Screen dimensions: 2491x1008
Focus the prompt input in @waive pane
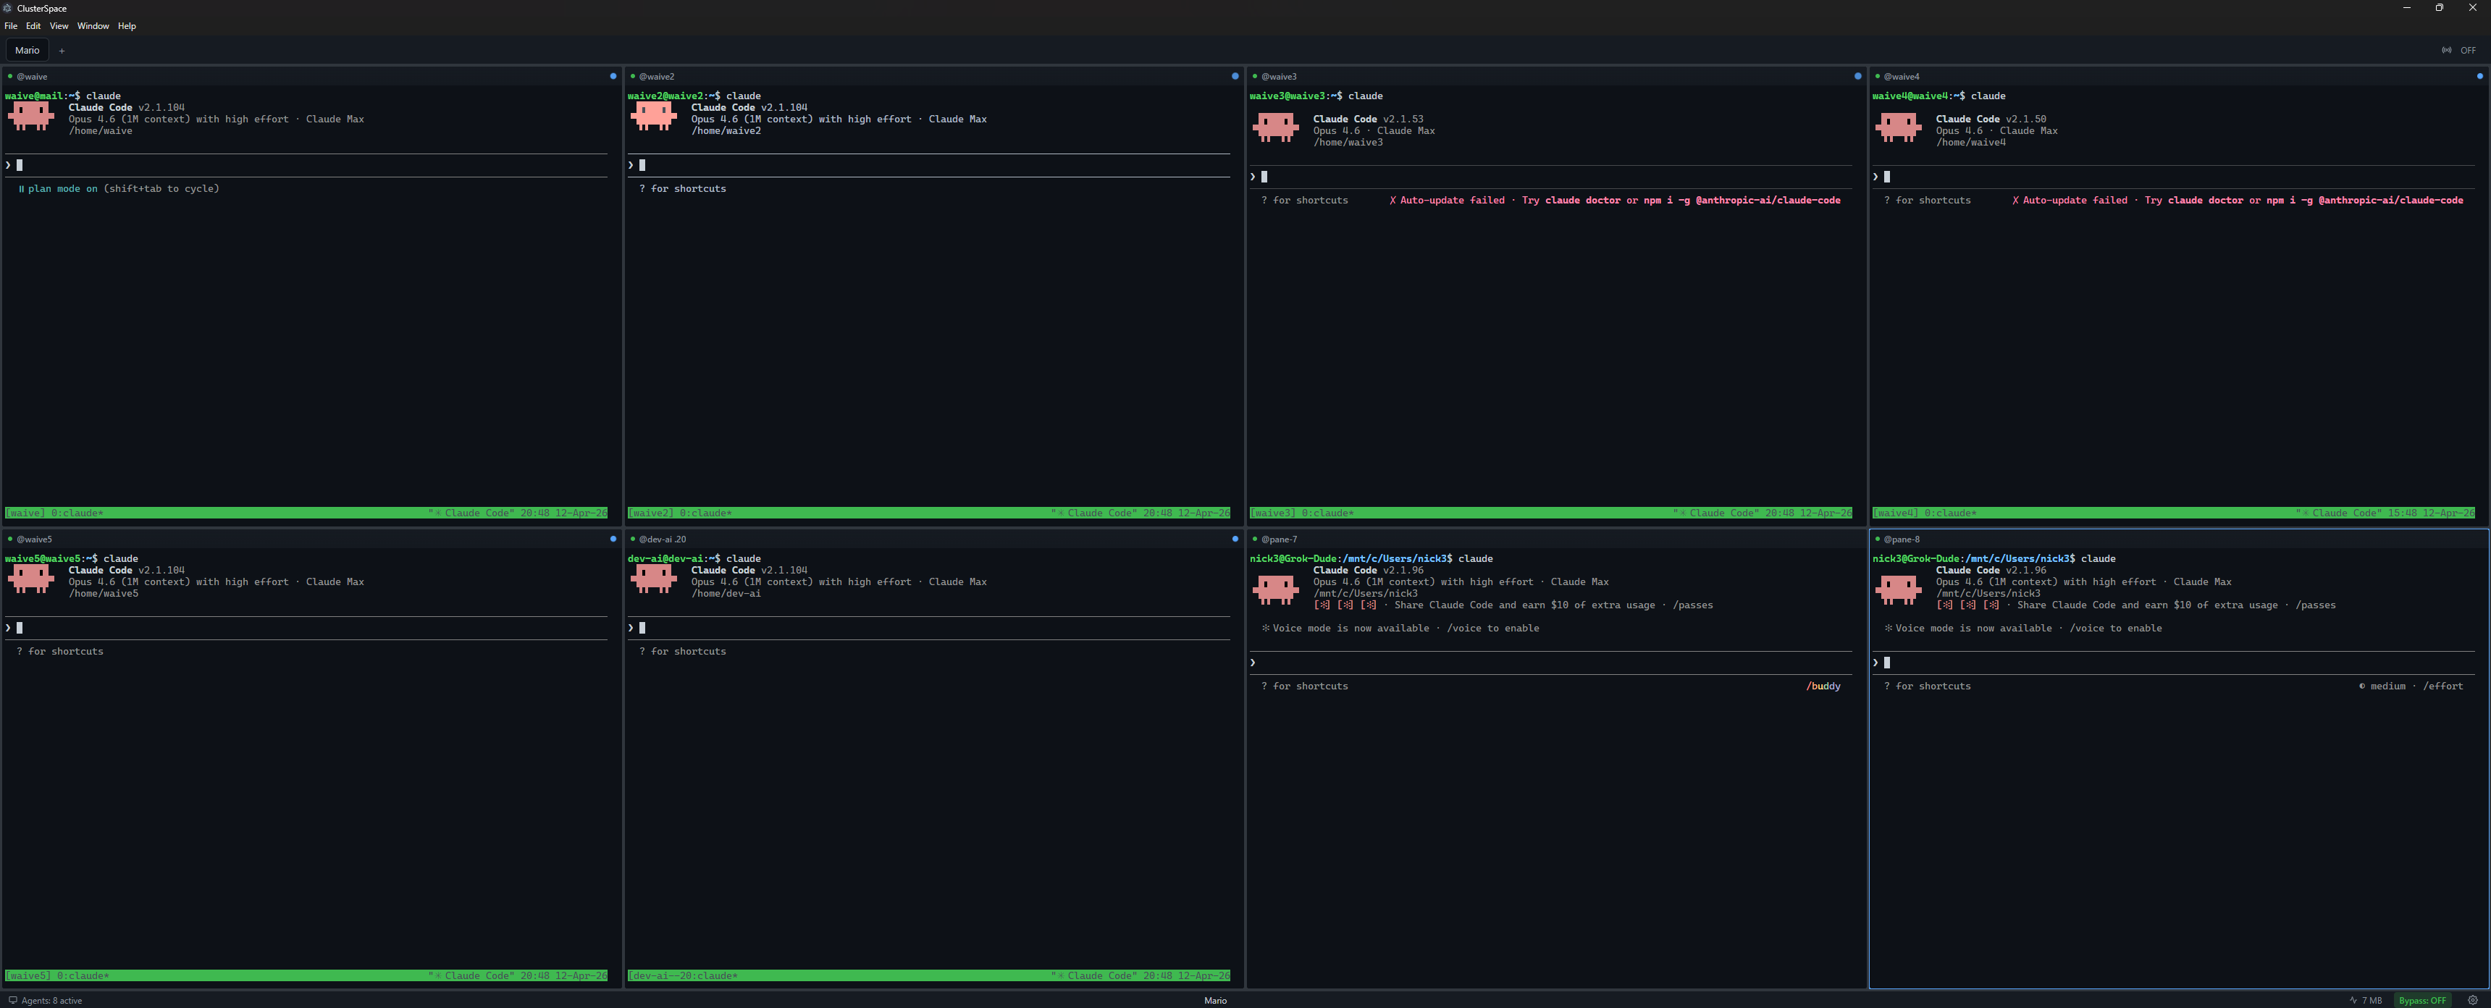coord(306,165)
